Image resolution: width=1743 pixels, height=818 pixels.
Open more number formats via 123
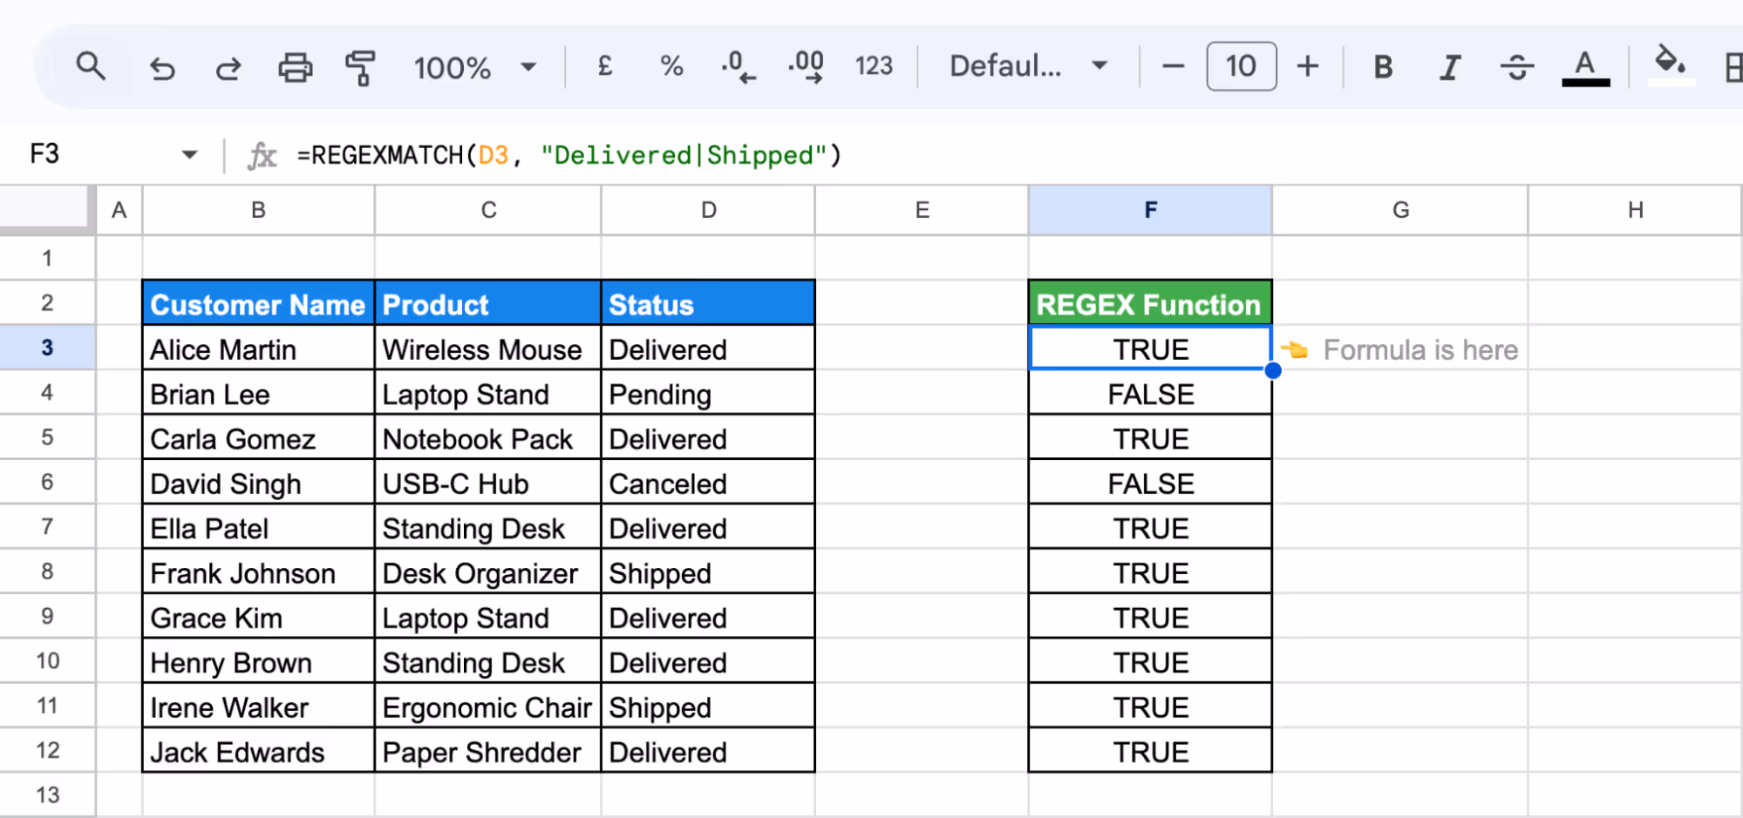873,67
